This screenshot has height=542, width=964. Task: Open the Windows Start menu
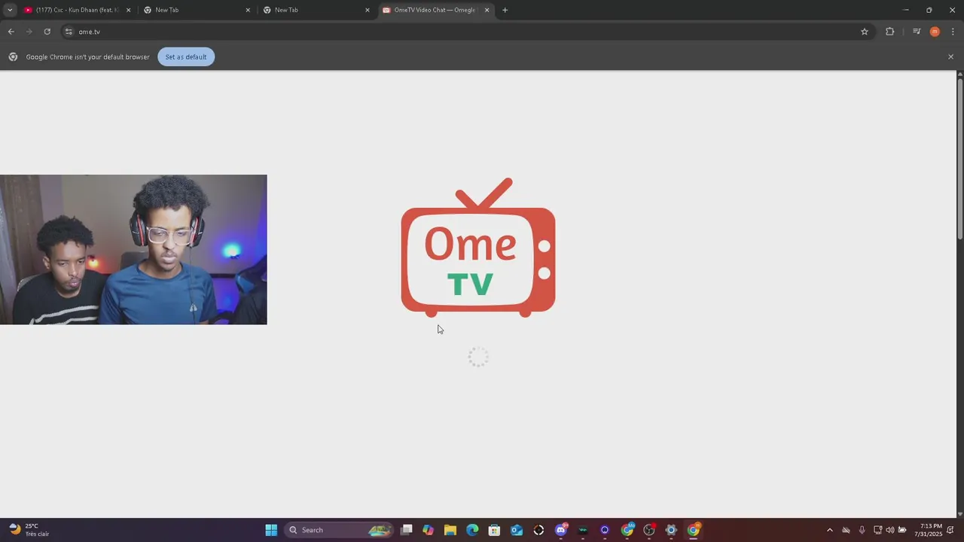(271, 530)
